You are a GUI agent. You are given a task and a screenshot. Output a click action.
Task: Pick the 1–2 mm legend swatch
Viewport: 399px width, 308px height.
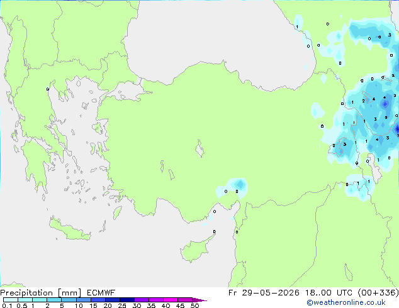tap(40, 300)
